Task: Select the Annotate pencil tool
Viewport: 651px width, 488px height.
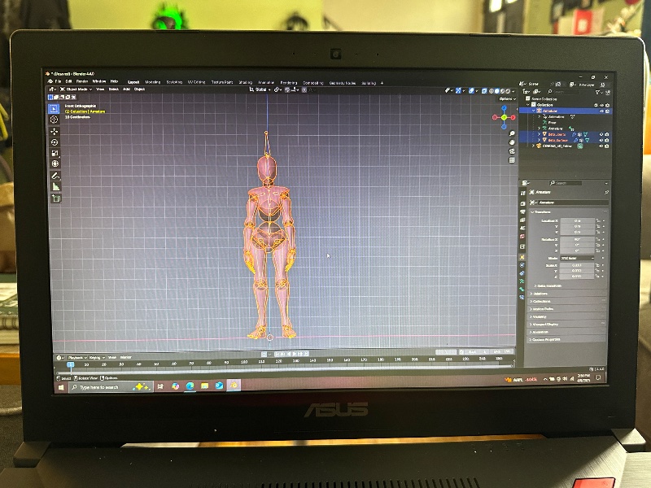Action: coord(55,176)
